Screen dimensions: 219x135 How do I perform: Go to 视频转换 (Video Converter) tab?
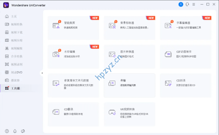[x=16, y=24]
